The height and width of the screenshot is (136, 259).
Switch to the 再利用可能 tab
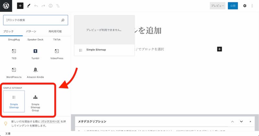[x=55, y=31]
